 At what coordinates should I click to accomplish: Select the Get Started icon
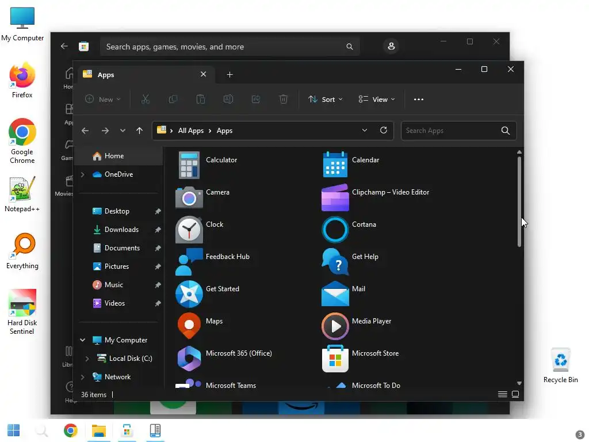189,294
